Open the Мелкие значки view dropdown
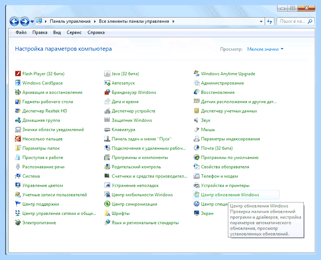This screenshot has width=321, height=260. (x=265, y=49)
